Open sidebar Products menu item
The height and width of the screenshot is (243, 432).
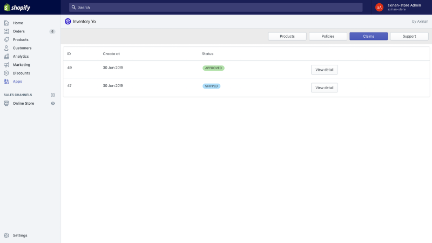21,39
